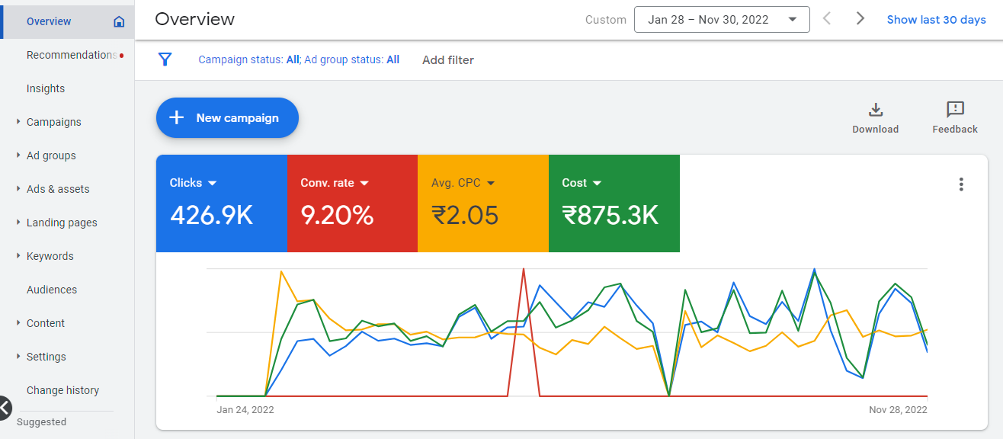Expand the Ad groups section arrow
Viewport: 1003px width, 439px height.
pos(18,155)
